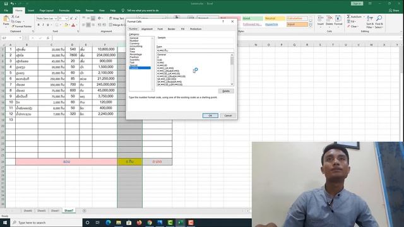404x227 pixels.
Task: Click the Delete button in Format Cells
Action: 226,91
